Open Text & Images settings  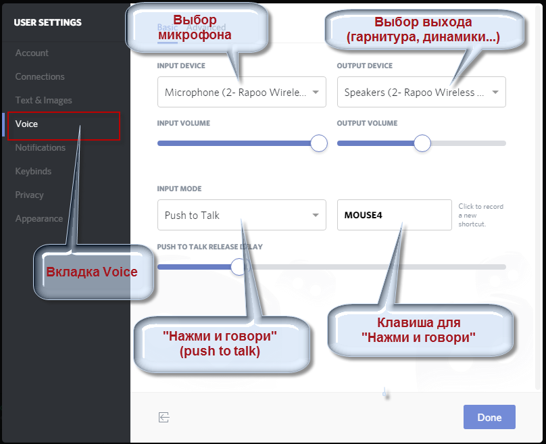click(x=43, y=100)
